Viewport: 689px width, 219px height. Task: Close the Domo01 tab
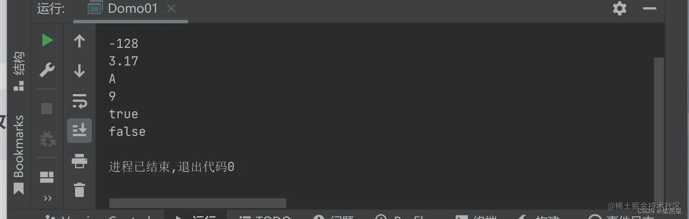(x=171, y=8)
